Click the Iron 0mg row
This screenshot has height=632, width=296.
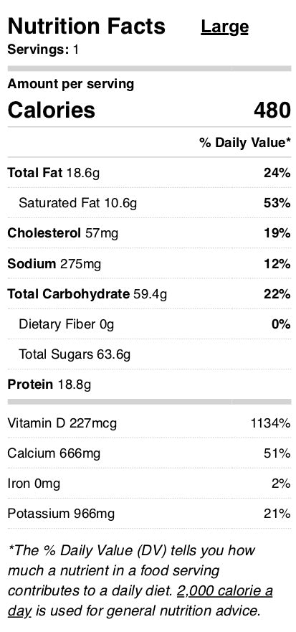(149, 484)
